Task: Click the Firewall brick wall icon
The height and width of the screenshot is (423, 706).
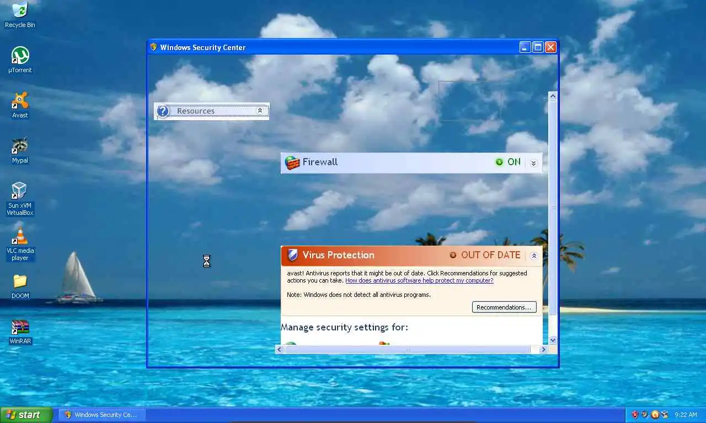Action: tap(292, 162)
